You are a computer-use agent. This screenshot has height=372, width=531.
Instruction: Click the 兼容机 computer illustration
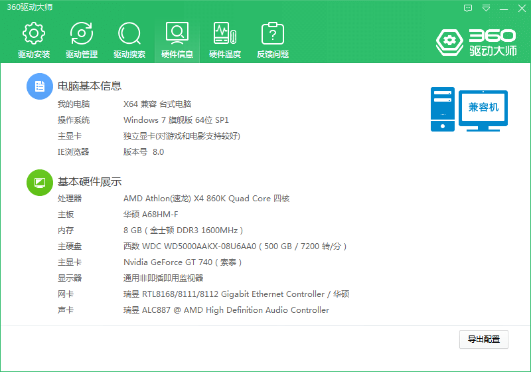(x=469, y=109)
